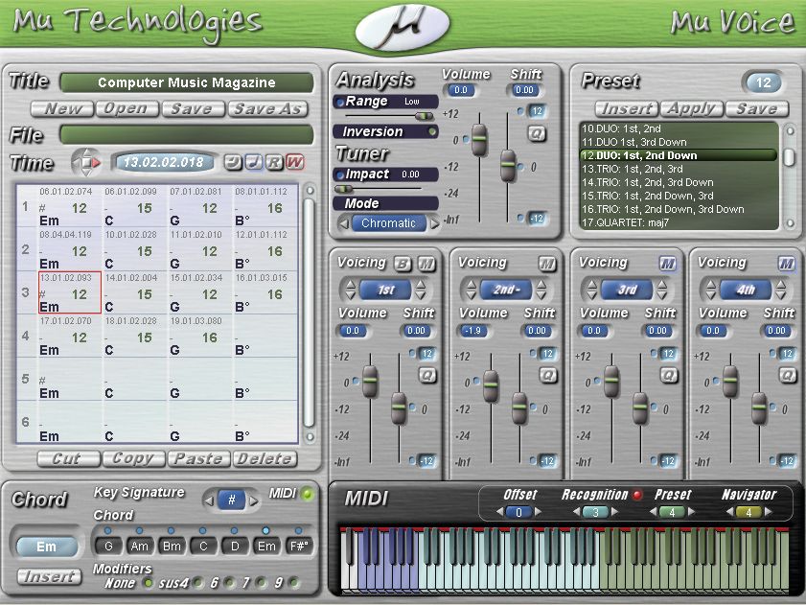Click the red W write icon

click(294, 163)
